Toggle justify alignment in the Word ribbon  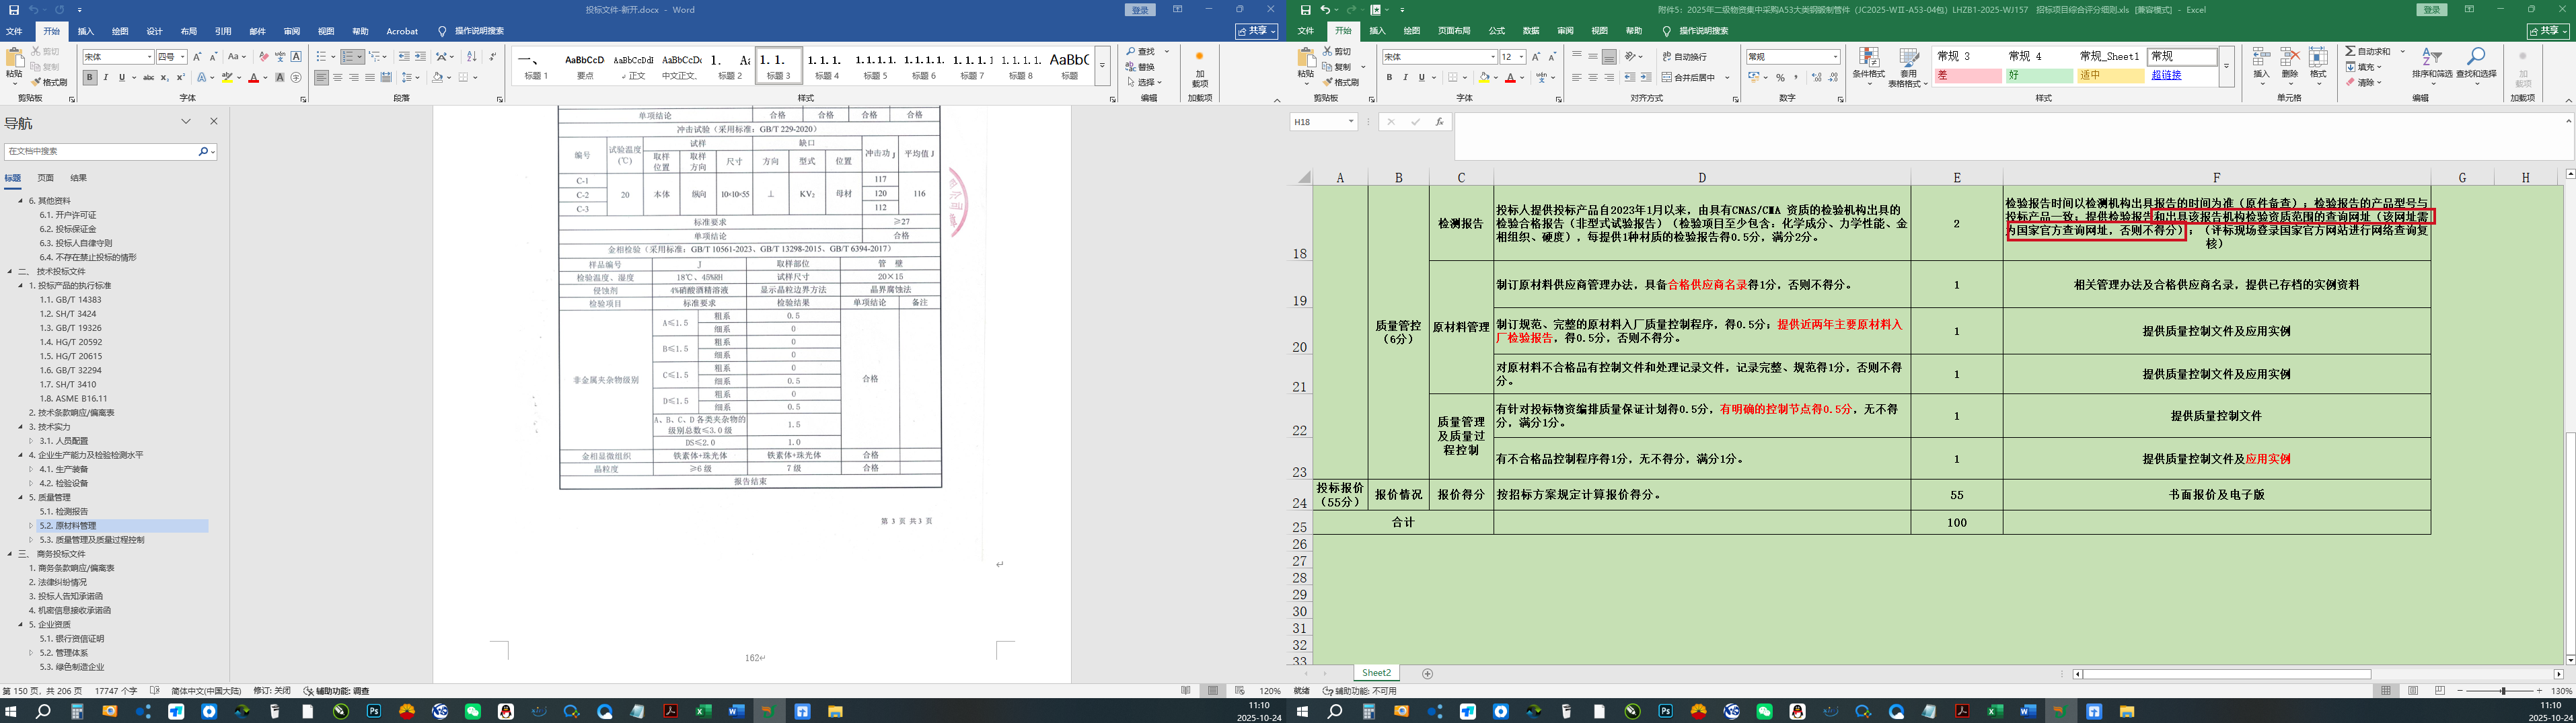(x=370, y=77)
